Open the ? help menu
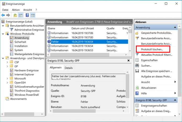This screenshot has height=122, width=182. pos(36,10)
